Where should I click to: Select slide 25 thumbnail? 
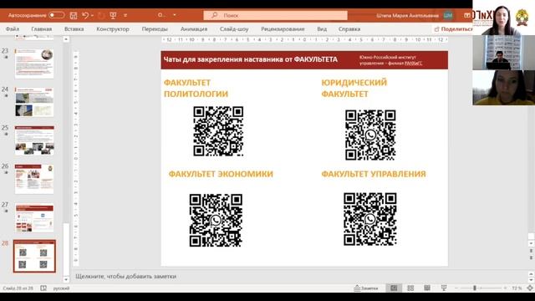(34, 140)
